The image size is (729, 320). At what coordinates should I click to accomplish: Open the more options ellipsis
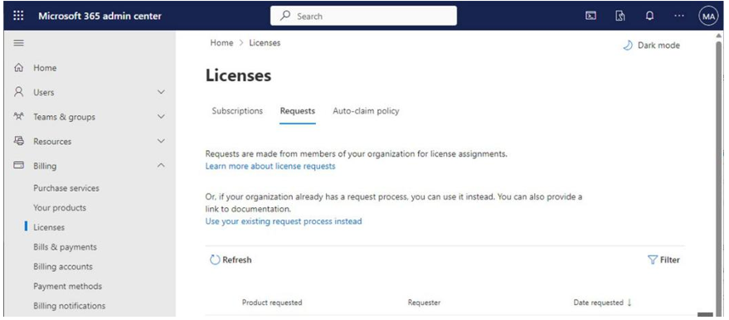pos(678,16)
